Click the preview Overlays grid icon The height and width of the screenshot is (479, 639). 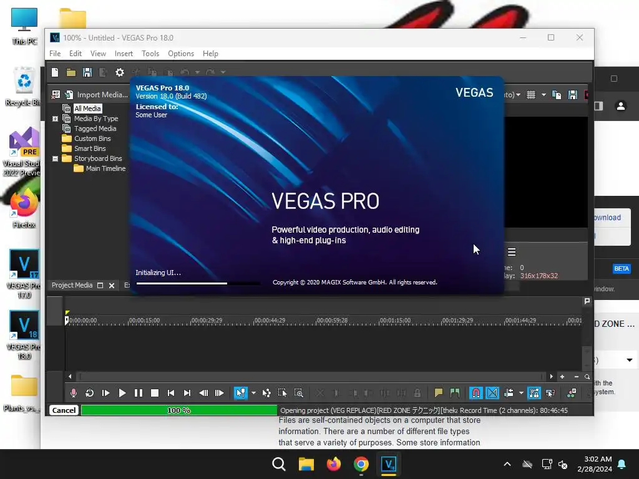point(530,95)
